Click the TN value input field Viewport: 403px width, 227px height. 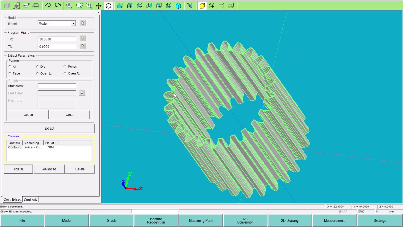[57, 47]
